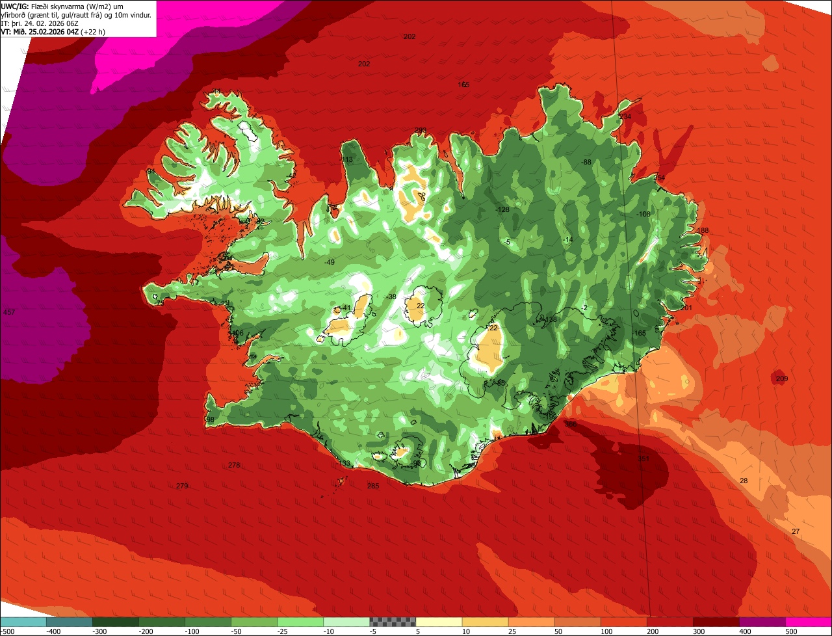This screenshot has width=832, height=636.
Task: Click the '-88' value in northeast Iceland
Action: pyautogui.click(x=586, y=162)
